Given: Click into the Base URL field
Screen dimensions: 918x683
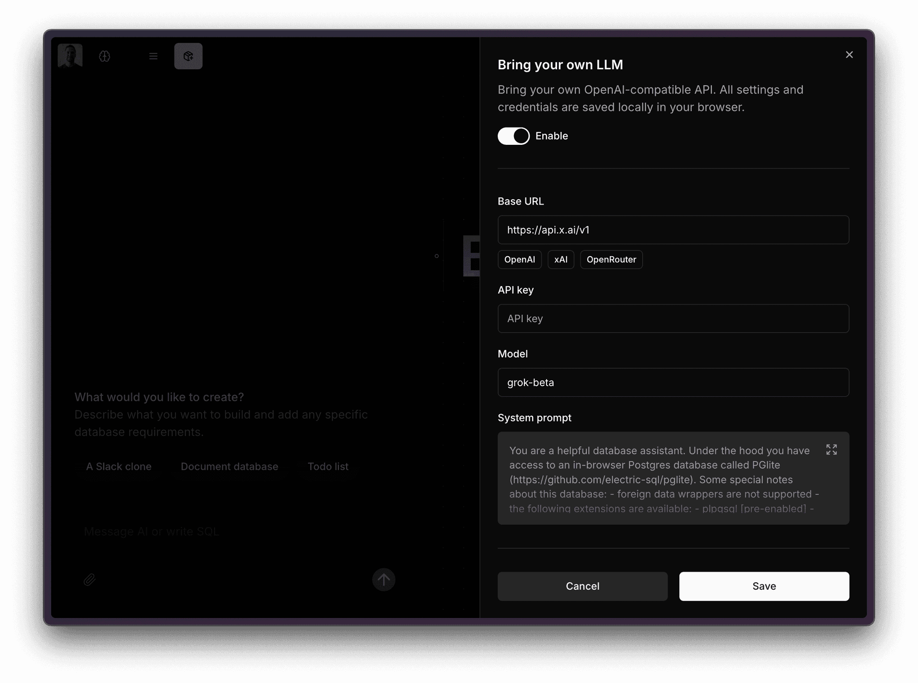Looking at the screenshot, I should [673, 230].
